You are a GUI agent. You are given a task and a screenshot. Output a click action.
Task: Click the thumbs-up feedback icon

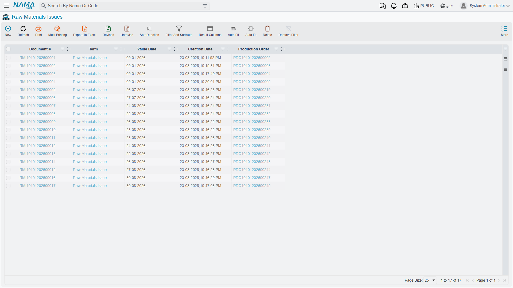pos(405,6)
